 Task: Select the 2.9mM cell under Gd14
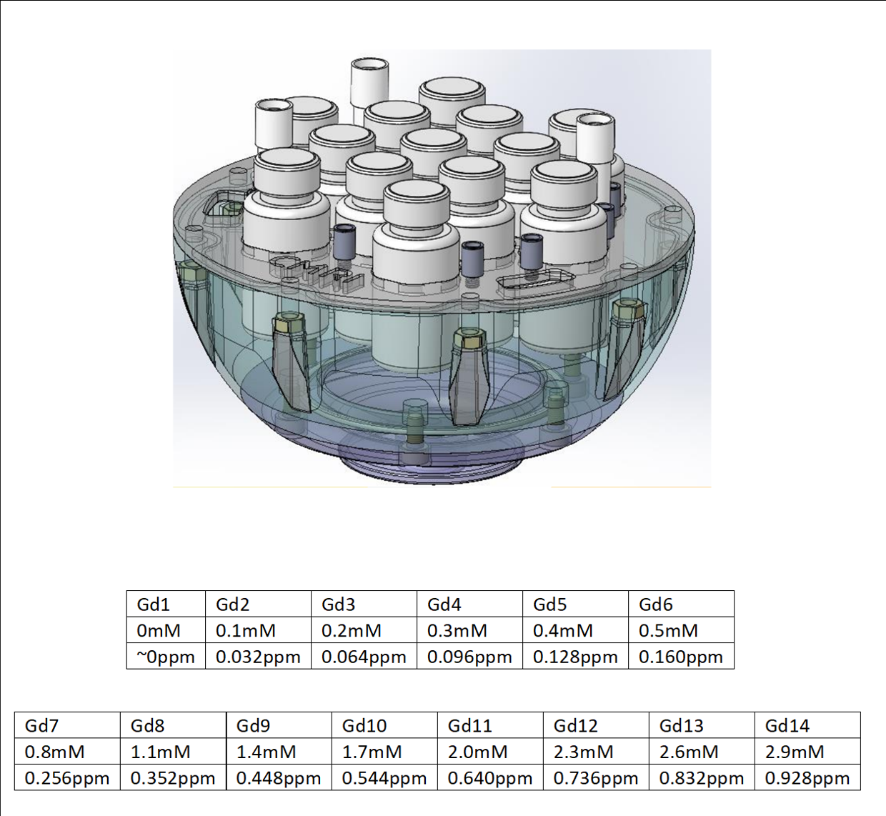point(807,752)
